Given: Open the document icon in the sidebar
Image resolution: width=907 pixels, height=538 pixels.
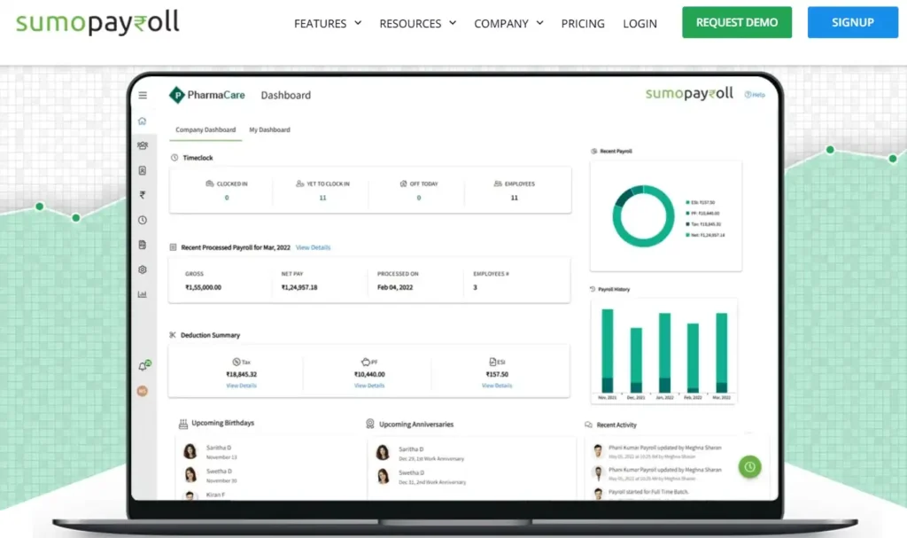Looking at the screenshot, I should coord(143,245).
